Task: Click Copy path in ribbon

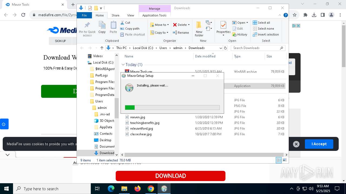Action: point(130,29)
